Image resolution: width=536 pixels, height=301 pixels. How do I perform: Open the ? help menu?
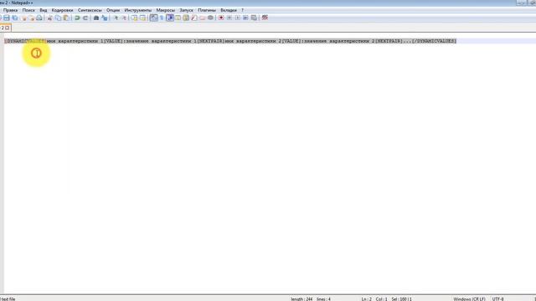[243, 10]
